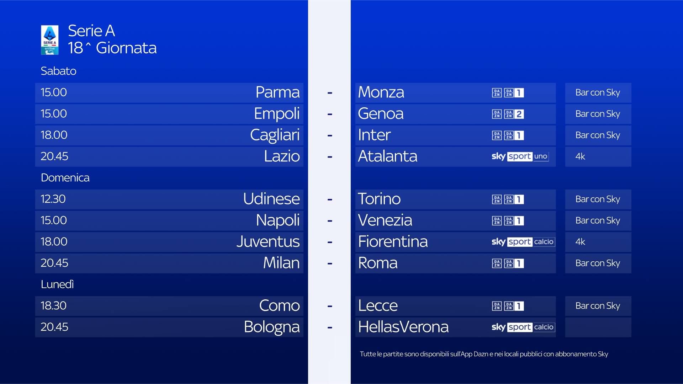Click the DAZN 1 logo beside Monza
The image size is (683, 384).
pyautogui.click(x=508, y=93)
